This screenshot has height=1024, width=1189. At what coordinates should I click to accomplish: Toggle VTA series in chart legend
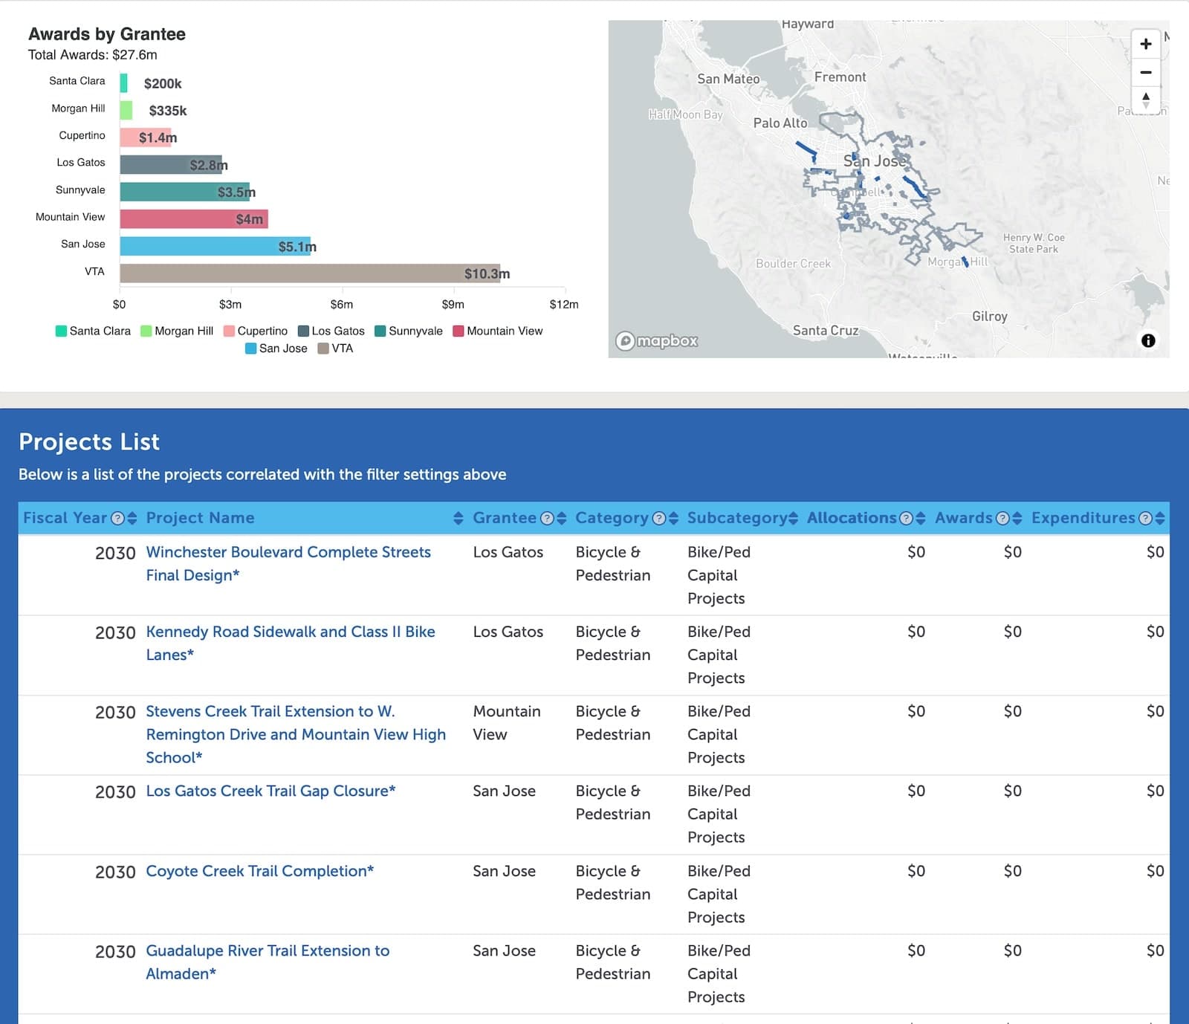tap(336, 348)
